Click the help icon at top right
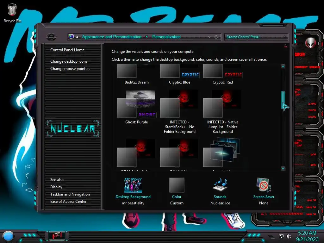 [x=286, y=46]
